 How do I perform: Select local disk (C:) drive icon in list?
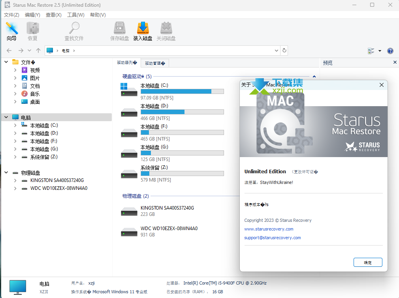129,90
